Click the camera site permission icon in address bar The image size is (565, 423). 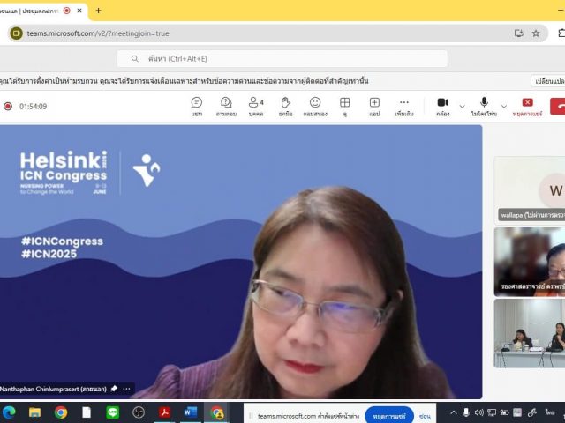(x=16, y=33)
